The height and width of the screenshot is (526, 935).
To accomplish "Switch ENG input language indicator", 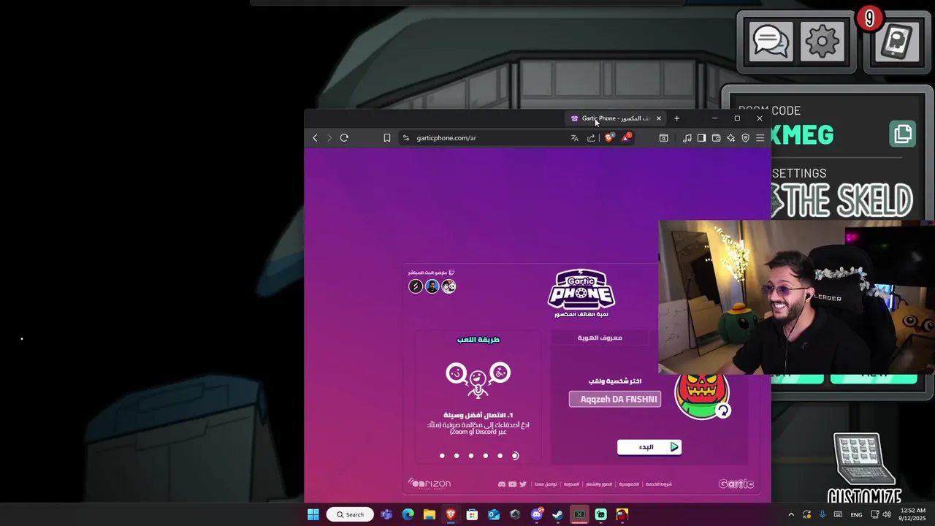I will tap(856, 514).
